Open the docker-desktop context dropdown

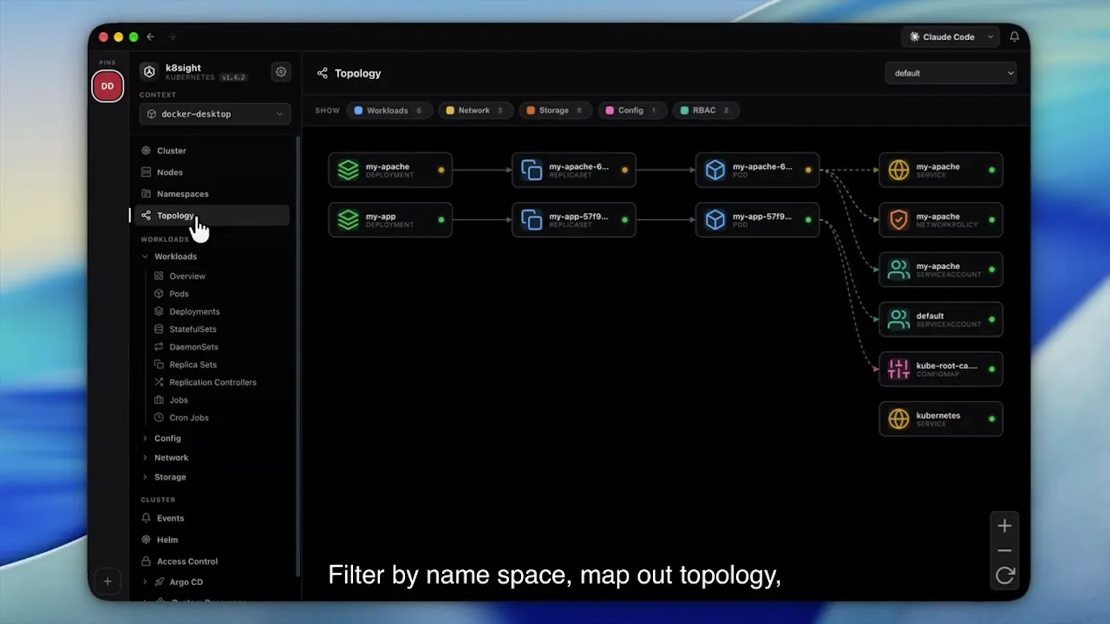[x=215, y=114]
